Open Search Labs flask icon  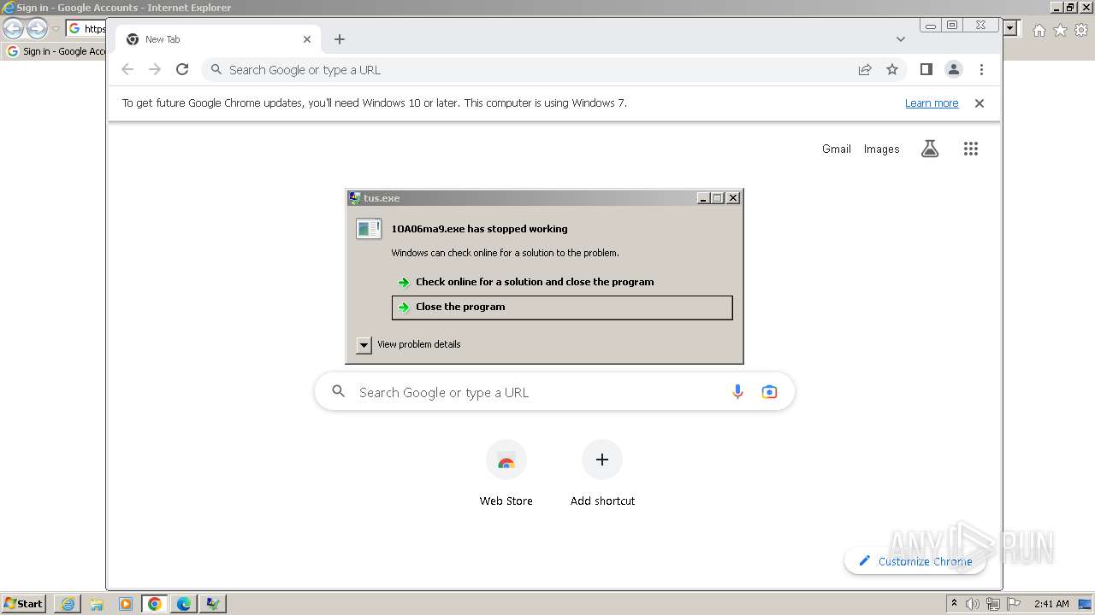click(x=930, y=149)
